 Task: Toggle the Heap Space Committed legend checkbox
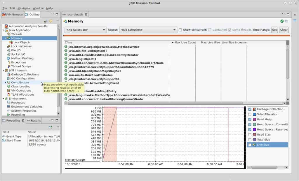250,124
